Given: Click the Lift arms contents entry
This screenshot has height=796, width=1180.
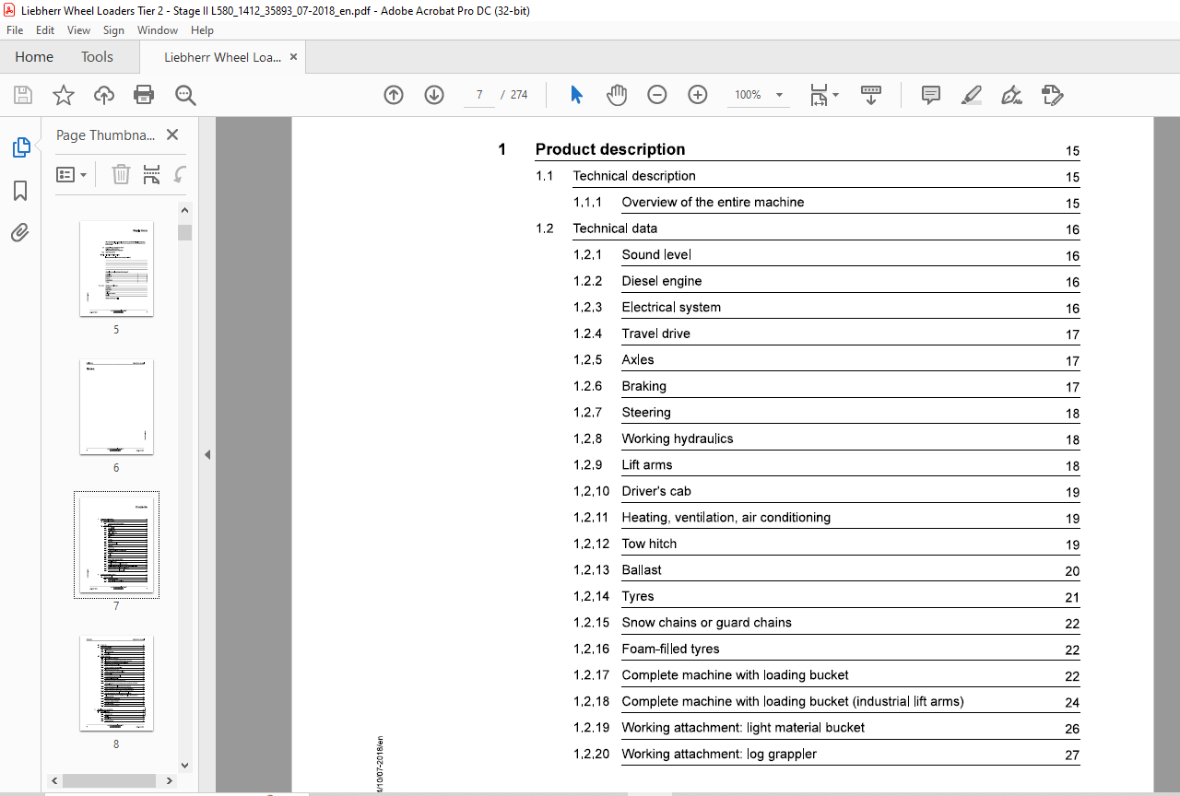Looking at the screenshot, I should (x=647, y=465).
